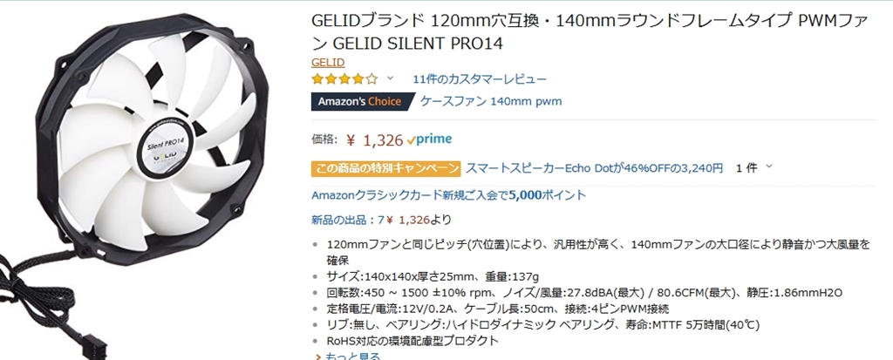
Task: Open the GELID brand link
Action: [328, 62]
